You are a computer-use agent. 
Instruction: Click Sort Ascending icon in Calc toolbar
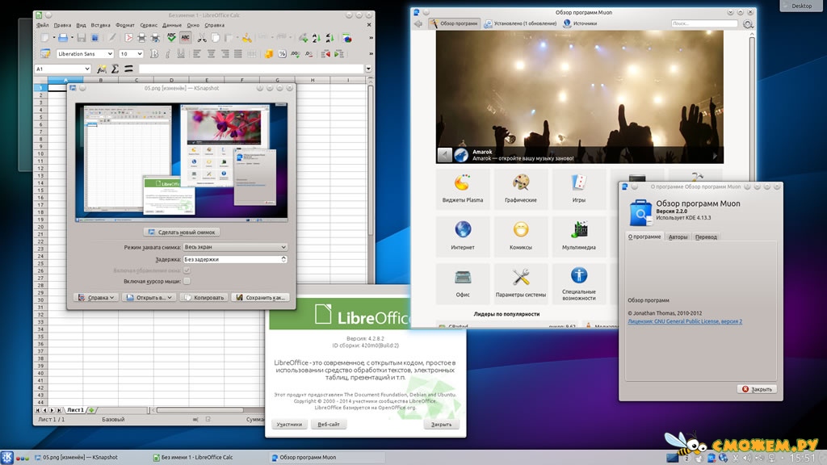pyautogui.click(x=317, y=38)
